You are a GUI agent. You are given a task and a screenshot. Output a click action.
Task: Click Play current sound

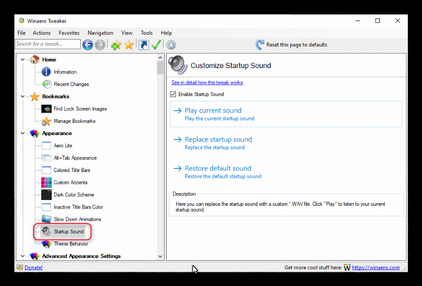click(213, 111)
